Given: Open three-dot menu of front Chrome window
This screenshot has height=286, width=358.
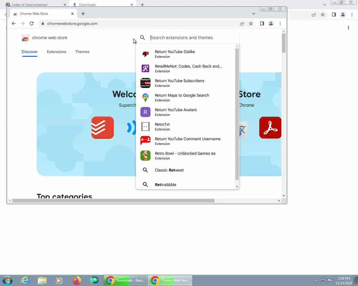Looking at the screenshot, I should [280, 23].
